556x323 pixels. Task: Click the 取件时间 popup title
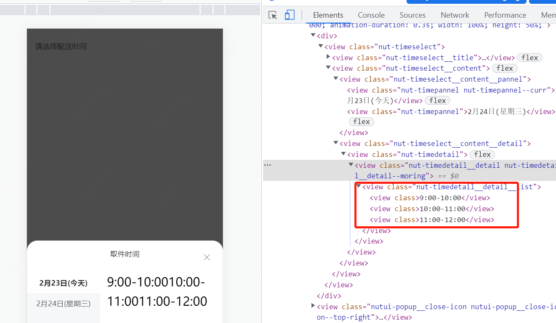pyautogui.click(x=125, y=254)
